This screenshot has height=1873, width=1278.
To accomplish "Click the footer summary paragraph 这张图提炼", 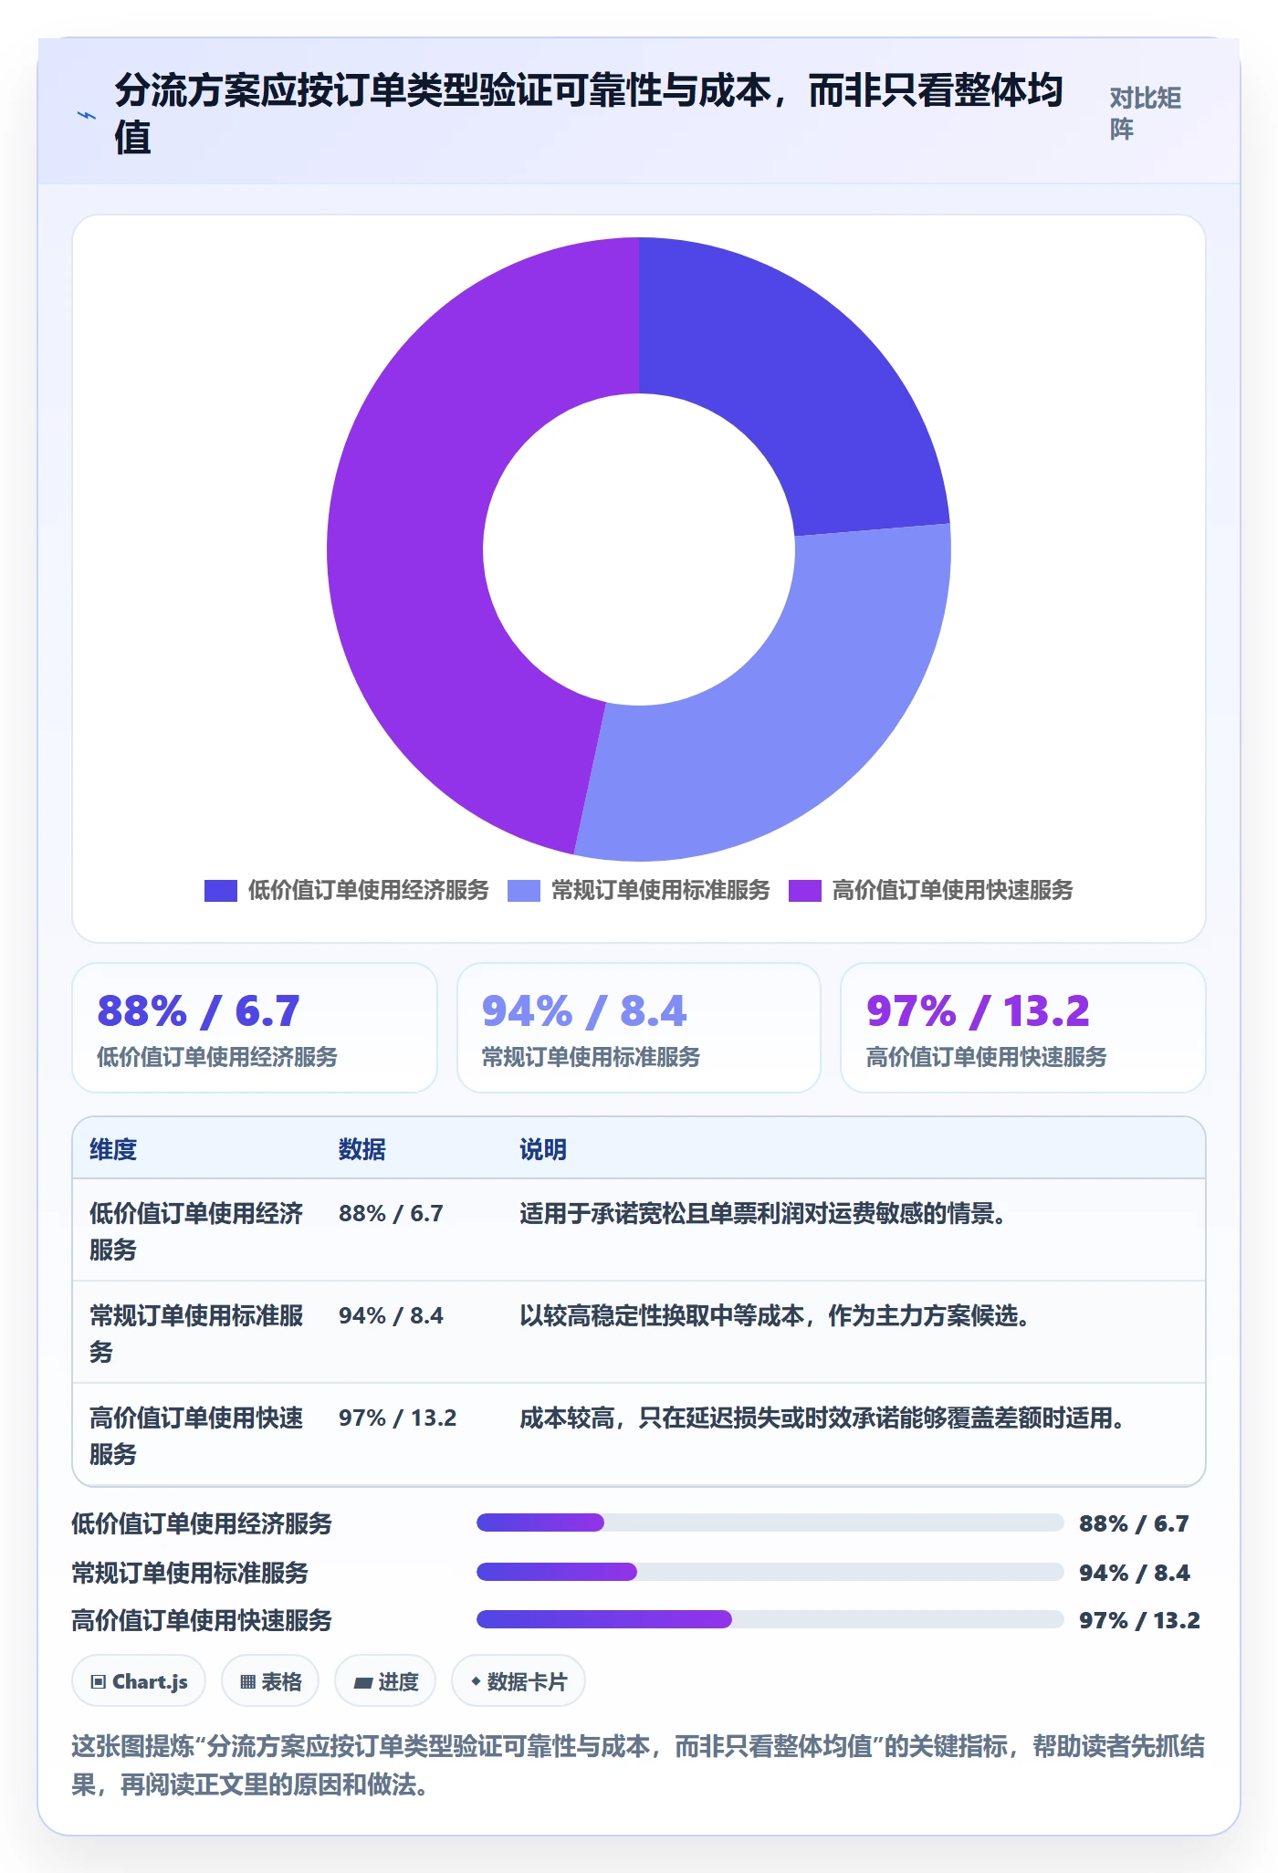I will click(638, 1764).
